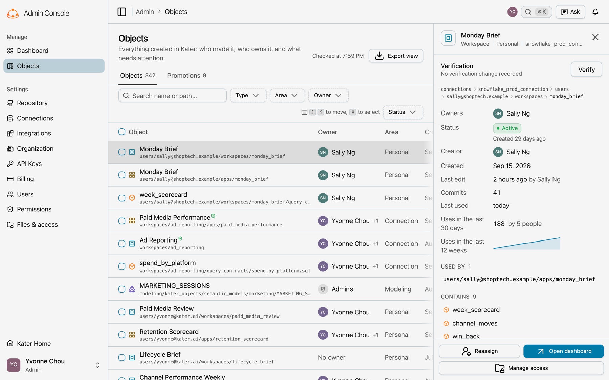Click Sally Ng's avatar in Owners field
The image size is (609, 380).
[x=498, y=113]
